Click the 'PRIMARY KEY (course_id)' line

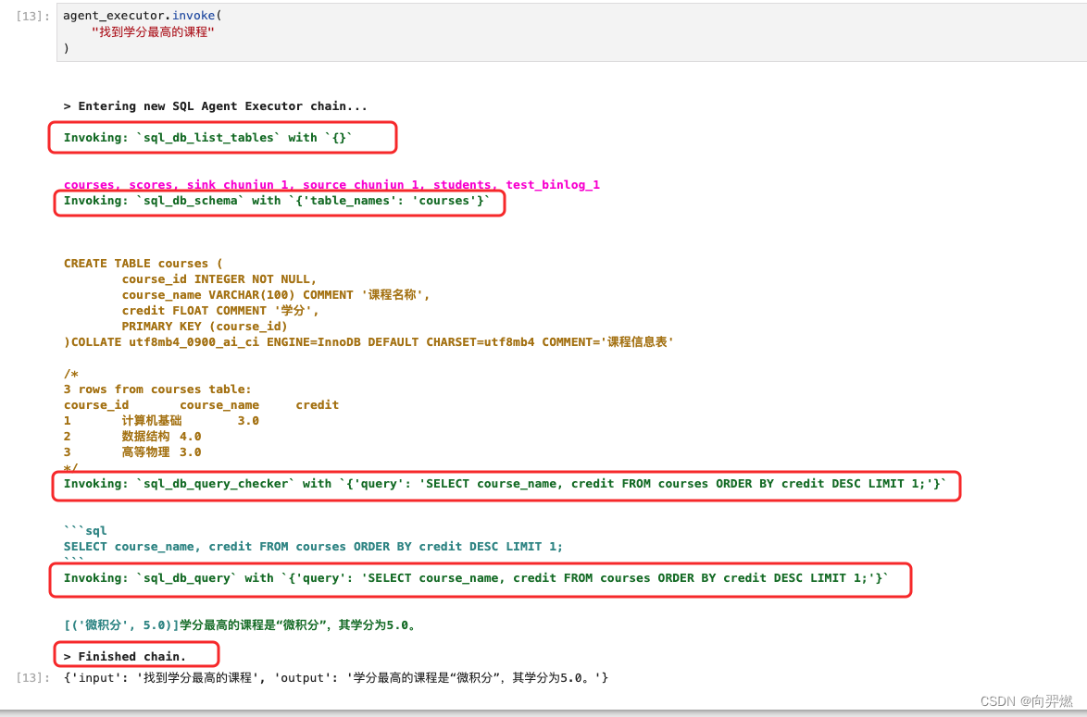pyautogui.click(x=205, y=327)
